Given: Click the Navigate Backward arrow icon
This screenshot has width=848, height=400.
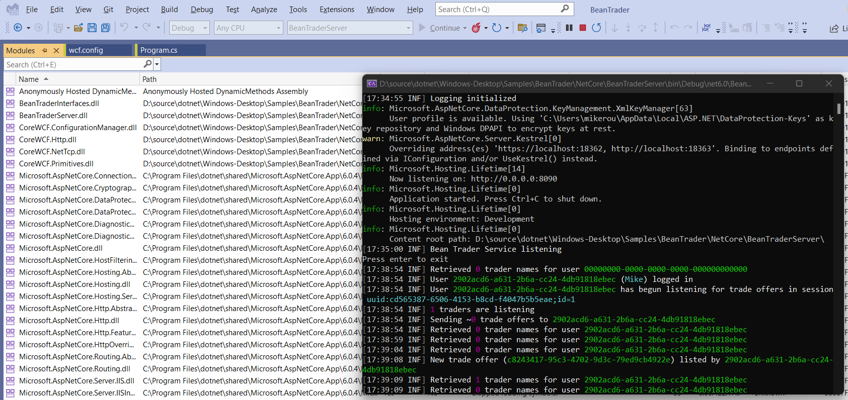Looking at the screenshot, I should [x=18, y=28].
